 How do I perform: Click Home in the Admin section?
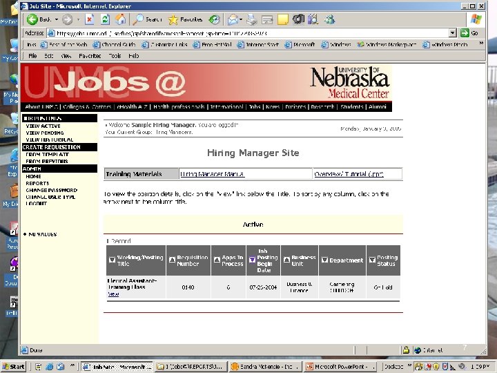click(x=33, y=176)
